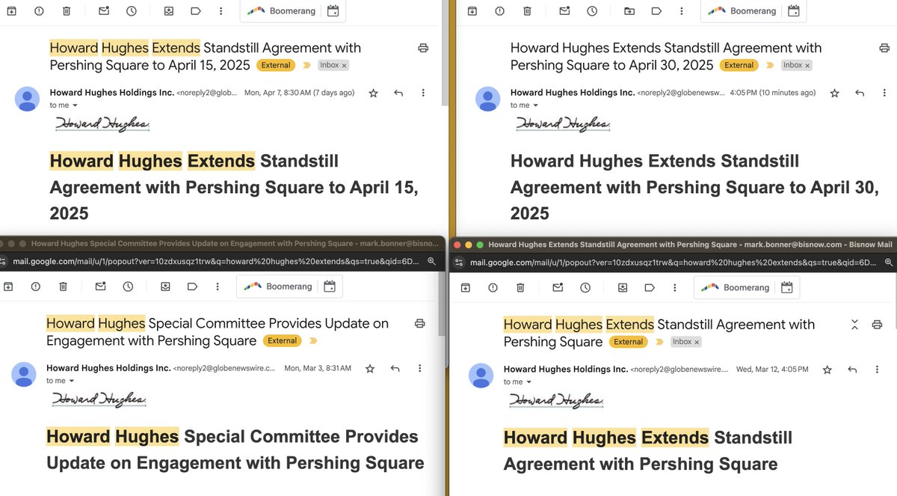Screen dimensions: 897x496
Task: Delete the Wed, Mar 12 email
Action: coord(520,287)
